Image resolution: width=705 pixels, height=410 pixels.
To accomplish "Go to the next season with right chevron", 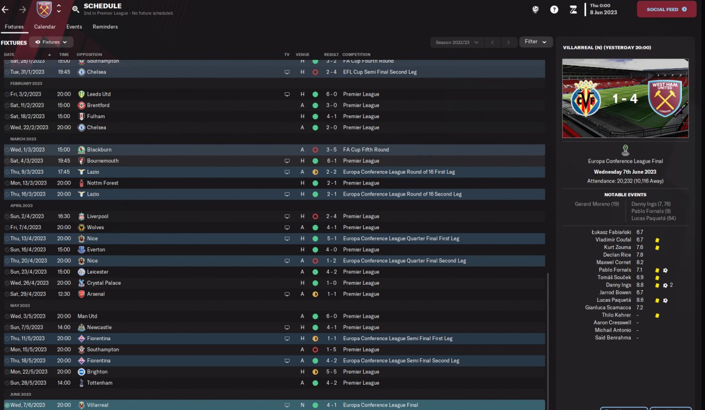I will tap(509, 42).
